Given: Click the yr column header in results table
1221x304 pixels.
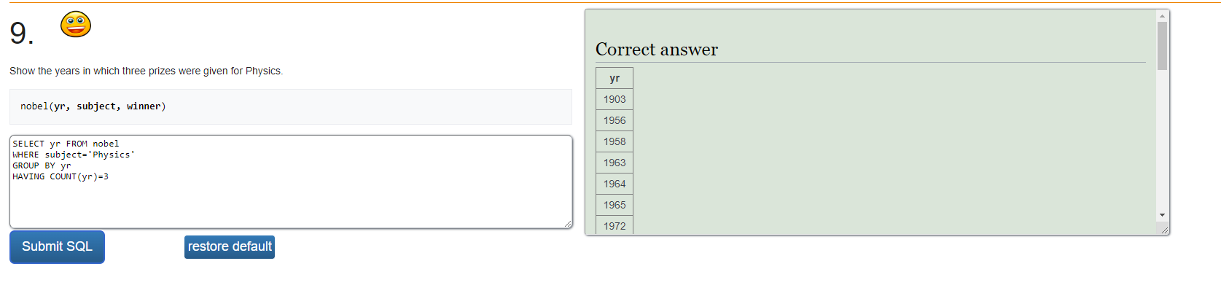Looking at the screenshot, I should pyautogui.click(x=615, y=78).
